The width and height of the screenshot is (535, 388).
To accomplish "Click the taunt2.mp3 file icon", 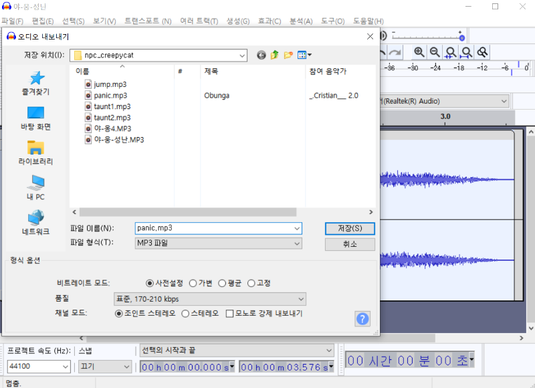I will (x=88, y=117).
